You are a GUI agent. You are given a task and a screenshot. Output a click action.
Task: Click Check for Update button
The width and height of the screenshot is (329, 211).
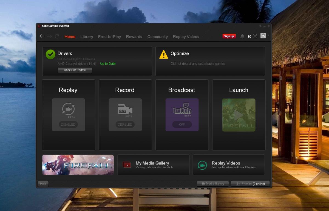75,70
